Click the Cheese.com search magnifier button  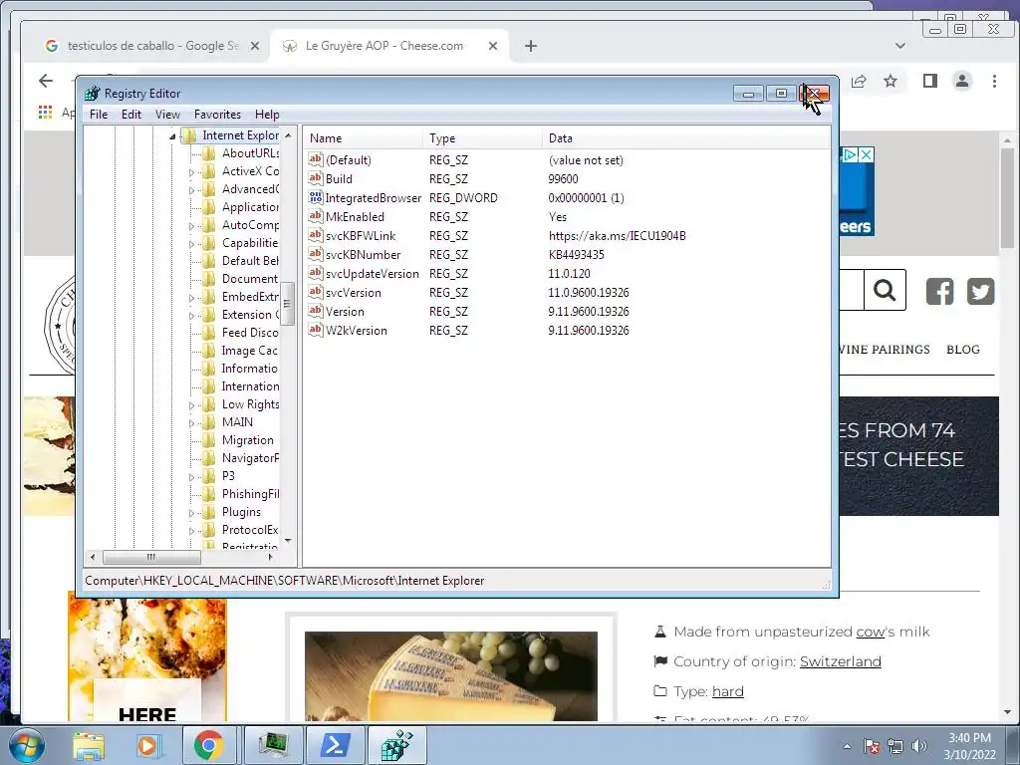(x=885, y=290)
